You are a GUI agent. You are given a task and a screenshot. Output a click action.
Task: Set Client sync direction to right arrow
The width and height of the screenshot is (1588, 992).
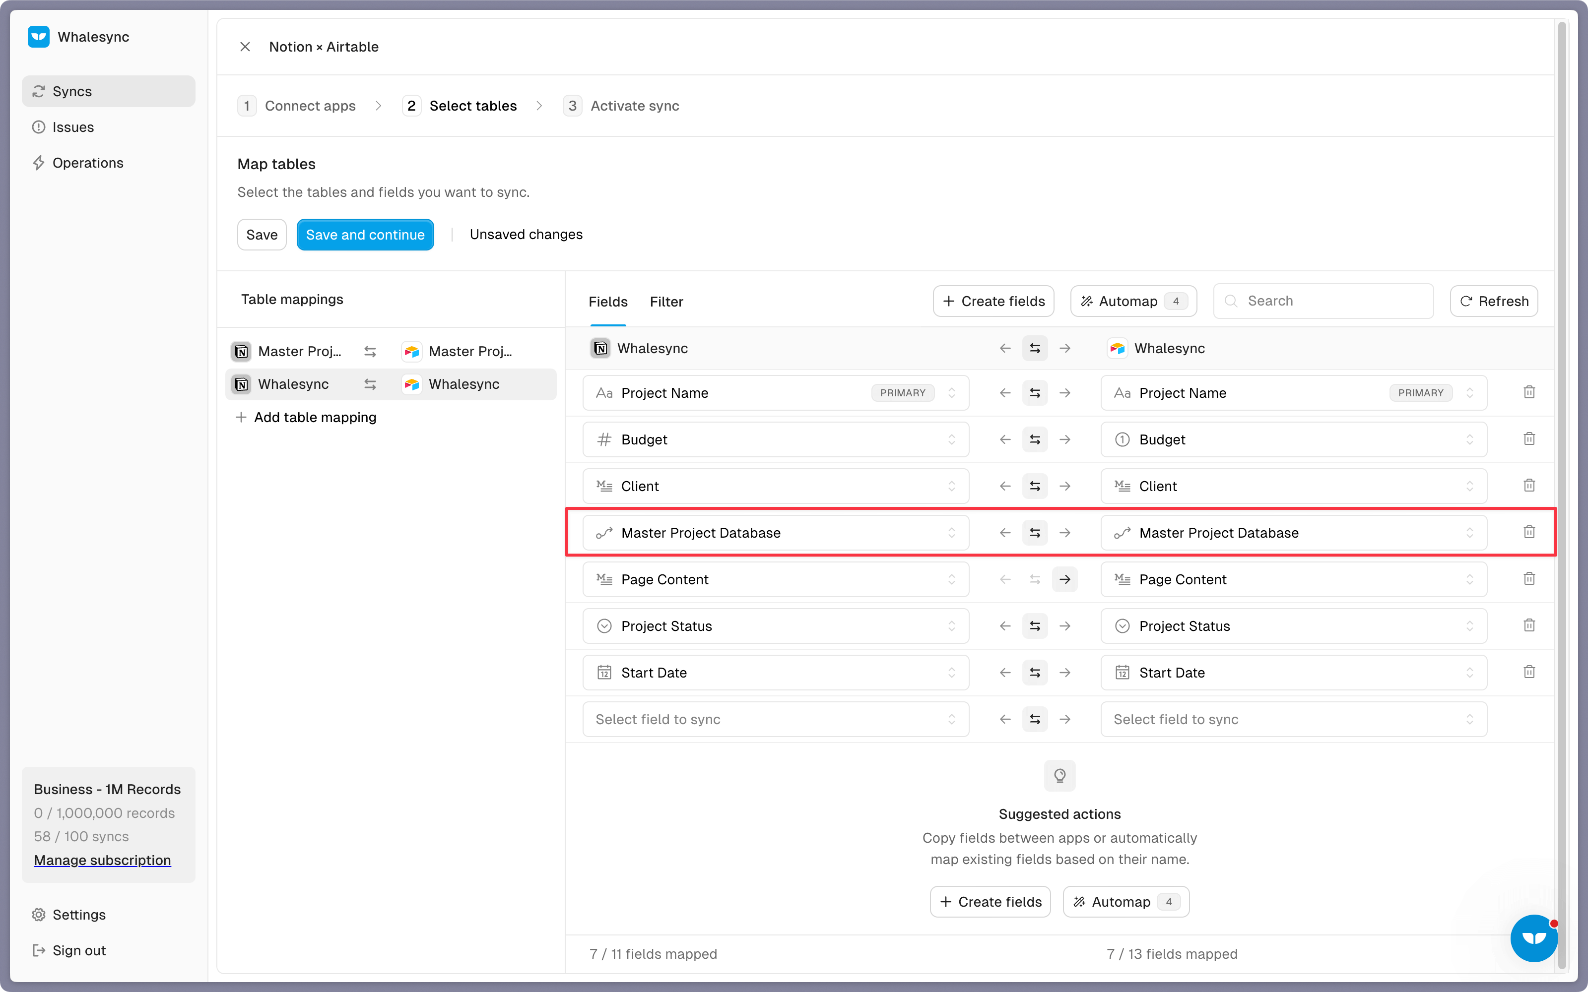click(x=1065, y=486)
